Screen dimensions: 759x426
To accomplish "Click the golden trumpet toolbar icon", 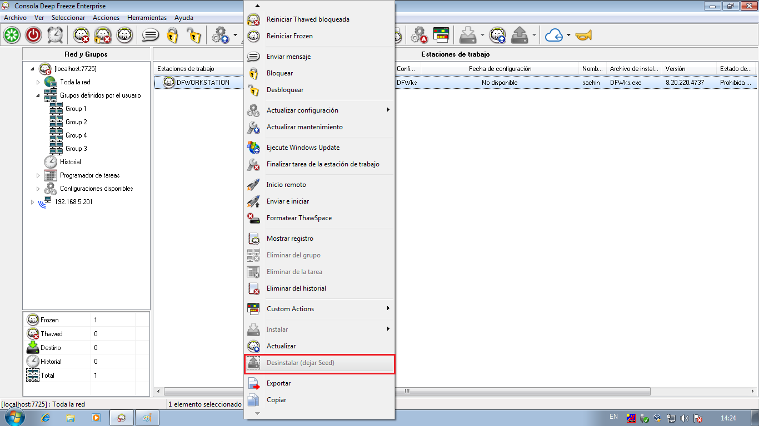I will point(583,35).
